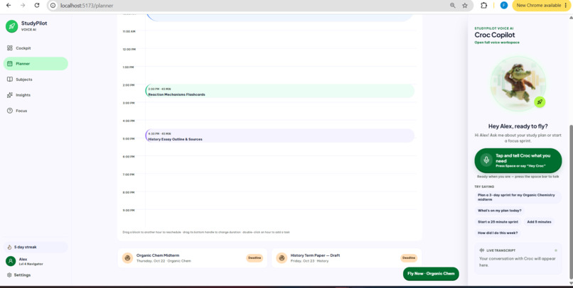Click the 9:00 PM time label
The image size is (573, 288).
[129, 211]
